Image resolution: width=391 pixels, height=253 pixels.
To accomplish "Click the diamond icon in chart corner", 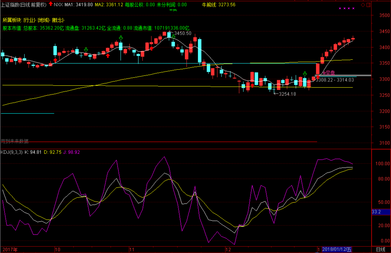I will click(x=363, y=5).
